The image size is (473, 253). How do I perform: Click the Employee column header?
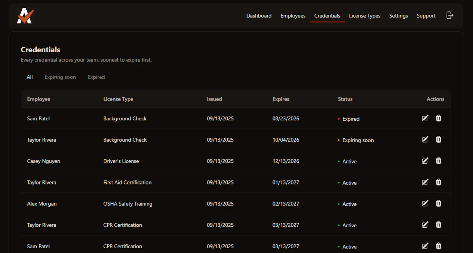39,99
